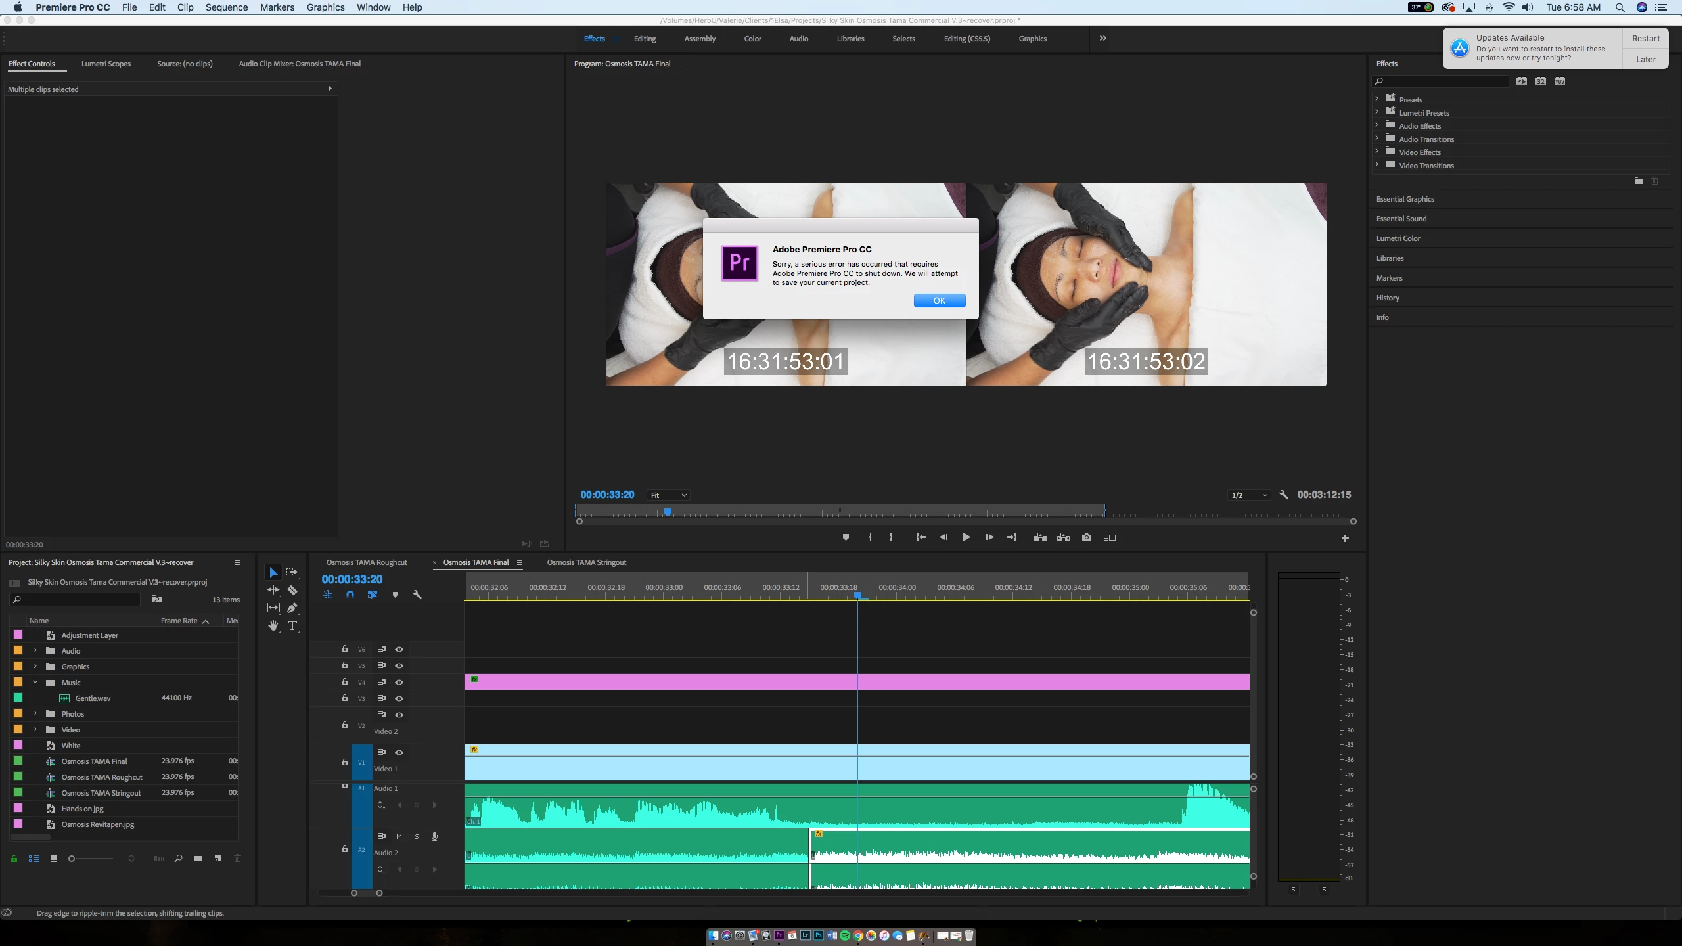Toggle timeline snap magnet icon
Screen dimensions: 1682x946
[x=350, y=595]
